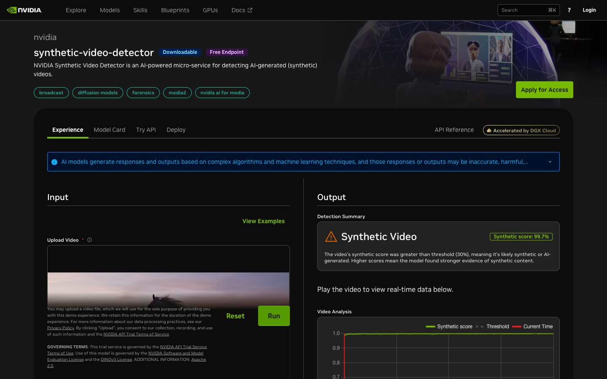
Task: Open the Explore menu
Action: (76, 10)
